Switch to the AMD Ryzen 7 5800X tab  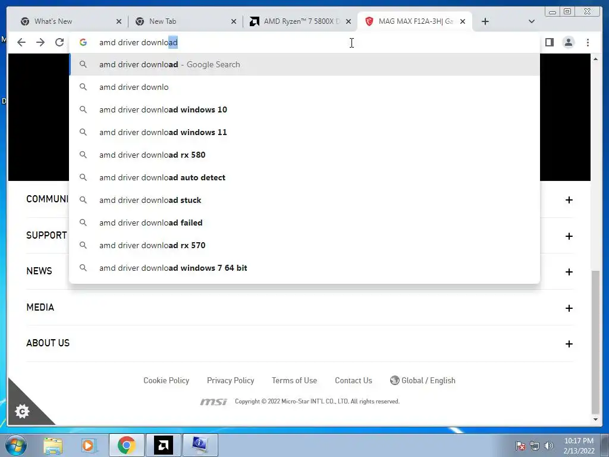click(x=300, y=21)
